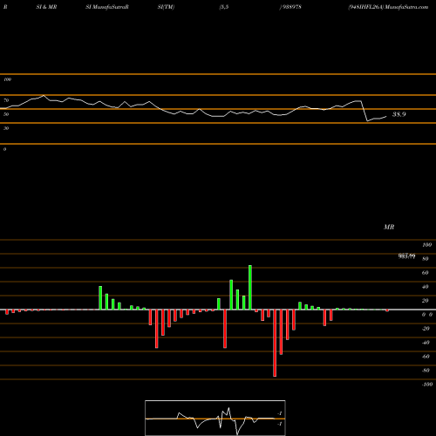Image resolution: width=436 pixels, height=436 pixels.
Task: Click the 'SI & MR' header label
Action: (46, 7)
